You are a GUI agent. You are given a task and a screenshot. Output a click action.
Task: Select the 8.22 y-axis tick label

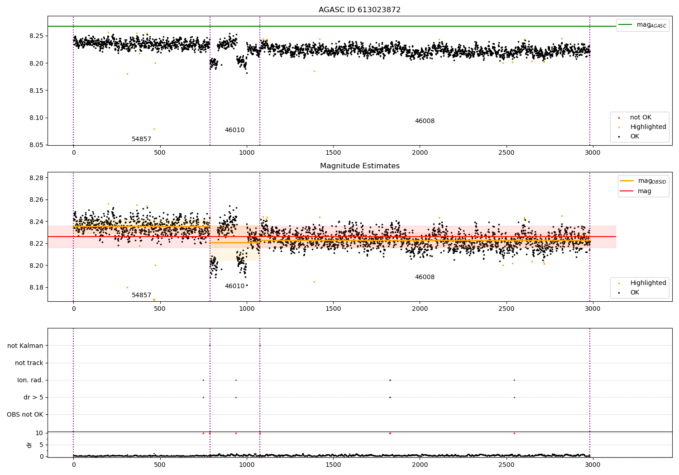click(36, 244)
